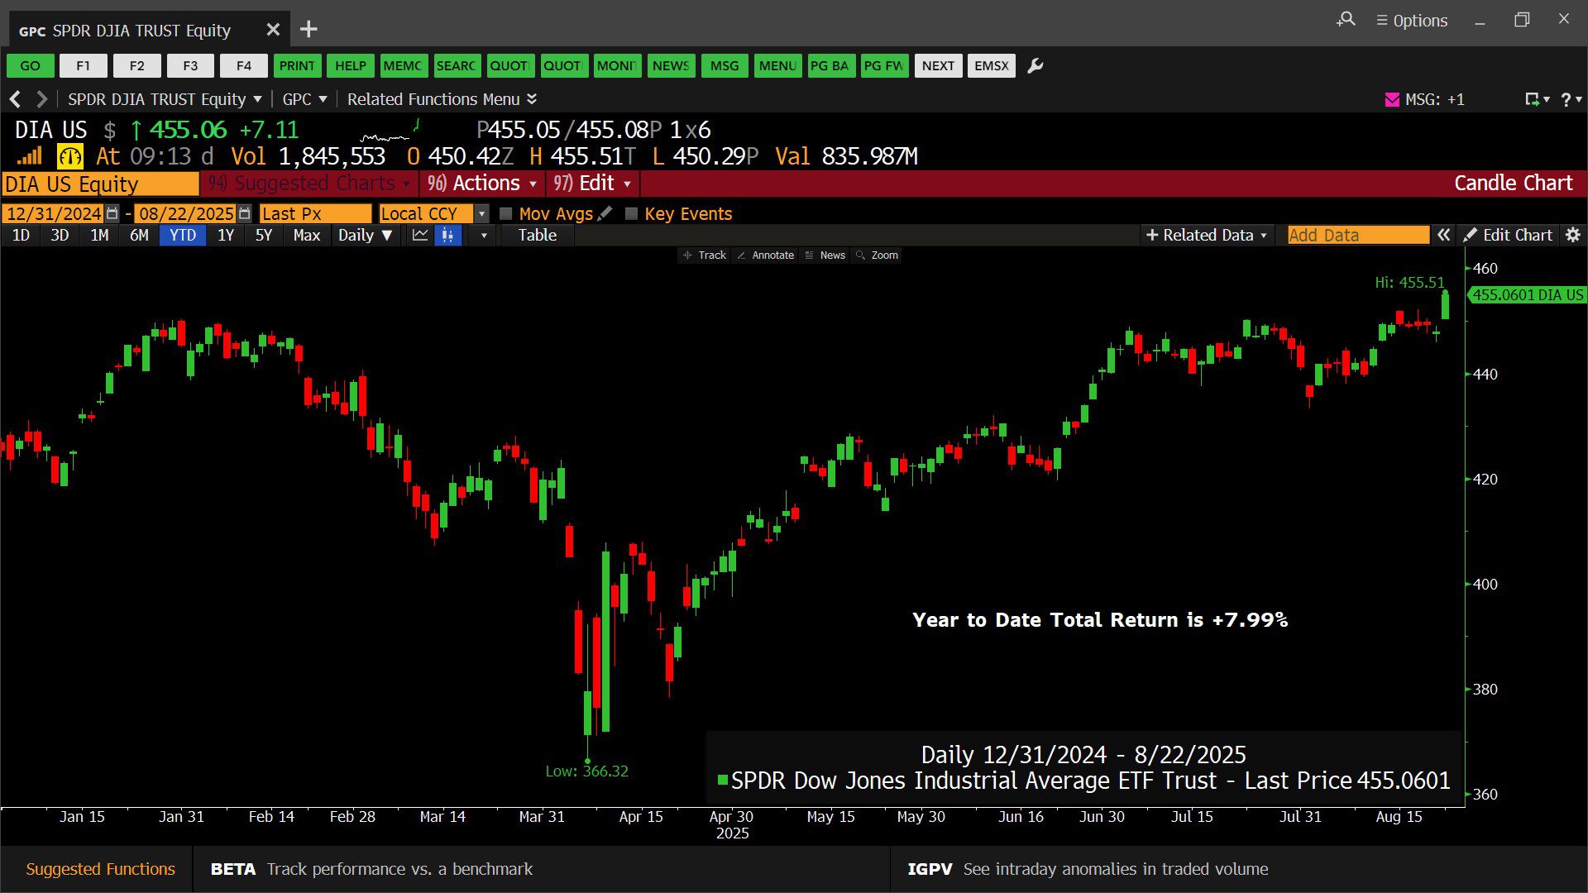This screenshot has height=893, width=1588.
Task: Click the DIA US Equity input field
Action: coord(100,184)
